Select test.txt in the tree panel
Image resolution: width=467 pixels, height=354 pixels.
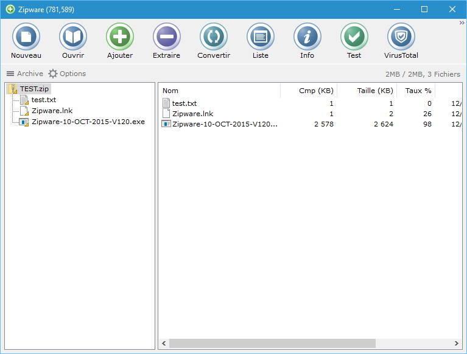click(x=44, y=100)
